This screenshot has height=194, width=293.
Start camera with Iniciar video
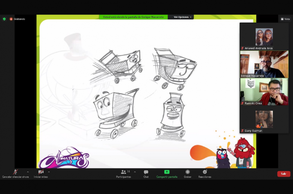41,173
